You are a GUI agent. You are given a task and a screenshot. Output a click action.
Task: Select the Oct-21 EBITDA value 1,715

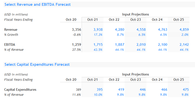point(98,44)
